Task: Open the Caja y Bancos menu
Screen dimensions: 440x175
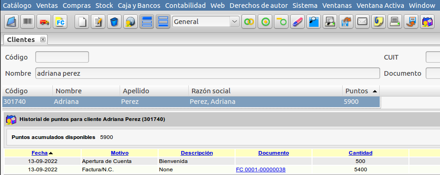Action: click(x=139, y=6)
